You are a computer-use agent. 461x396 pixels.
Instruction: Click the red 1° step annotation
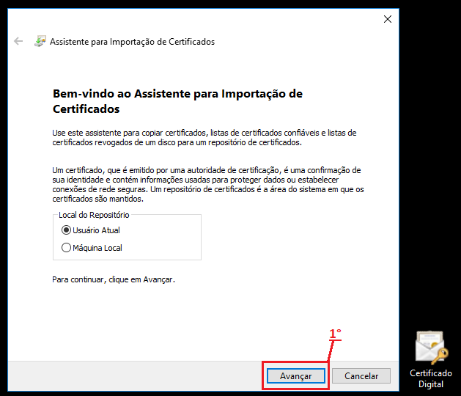click(x=335, y=334)
